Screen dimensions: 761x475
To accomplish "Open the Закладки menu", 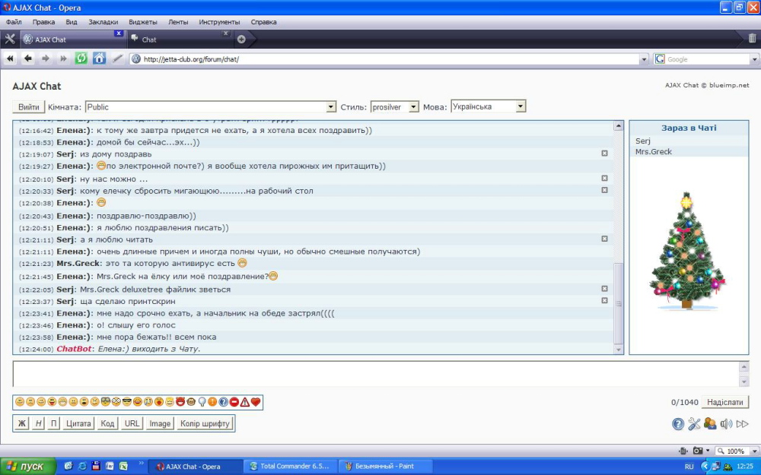I will (x=103, y=22).
